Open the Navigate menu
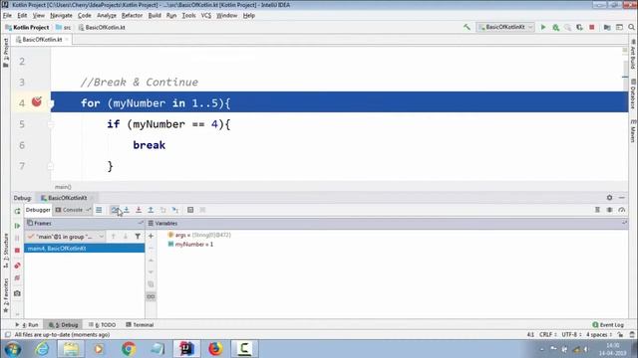This screenshot has height=358, width=638. click(x=61, y=16)
